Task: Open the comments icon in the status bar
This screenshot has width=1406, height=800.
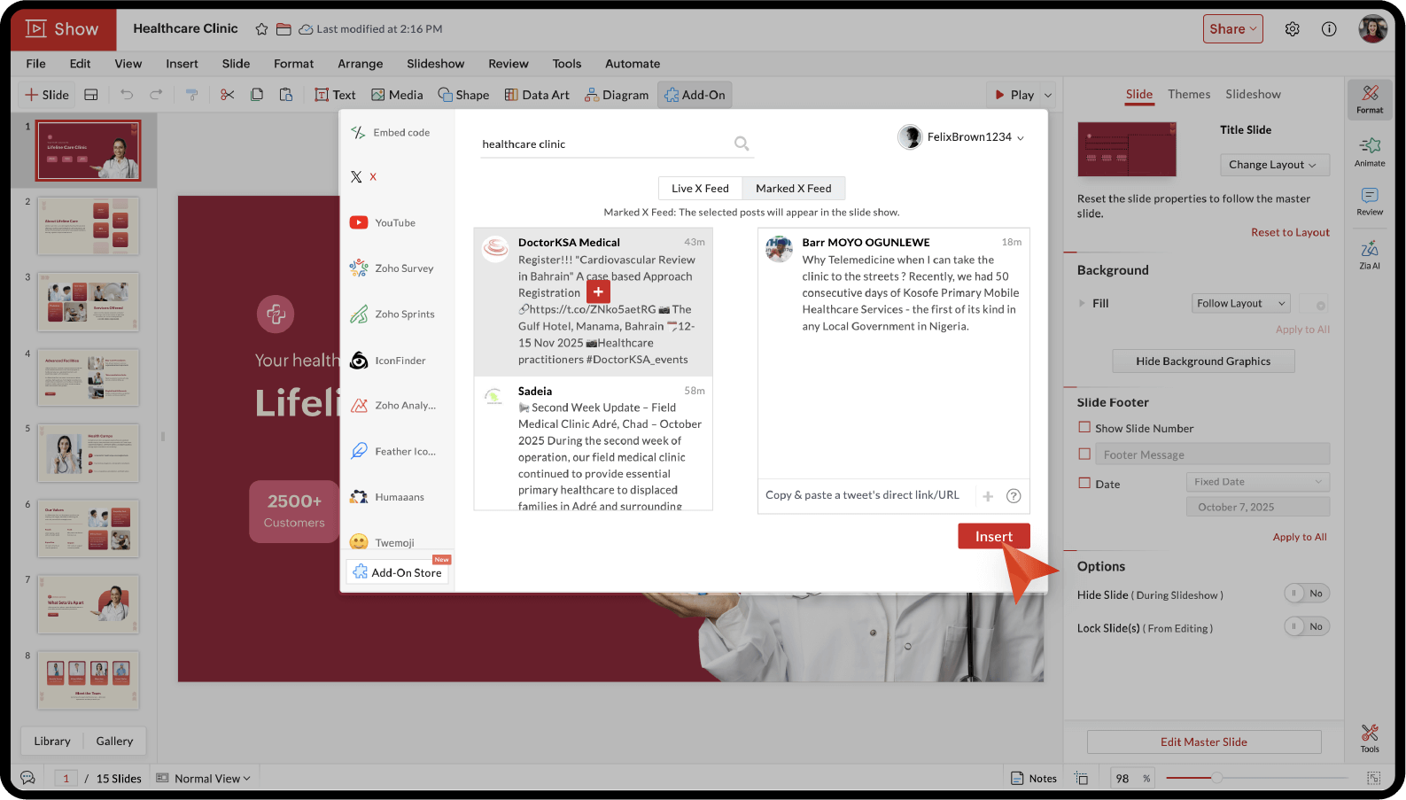Action: point(27,778)
